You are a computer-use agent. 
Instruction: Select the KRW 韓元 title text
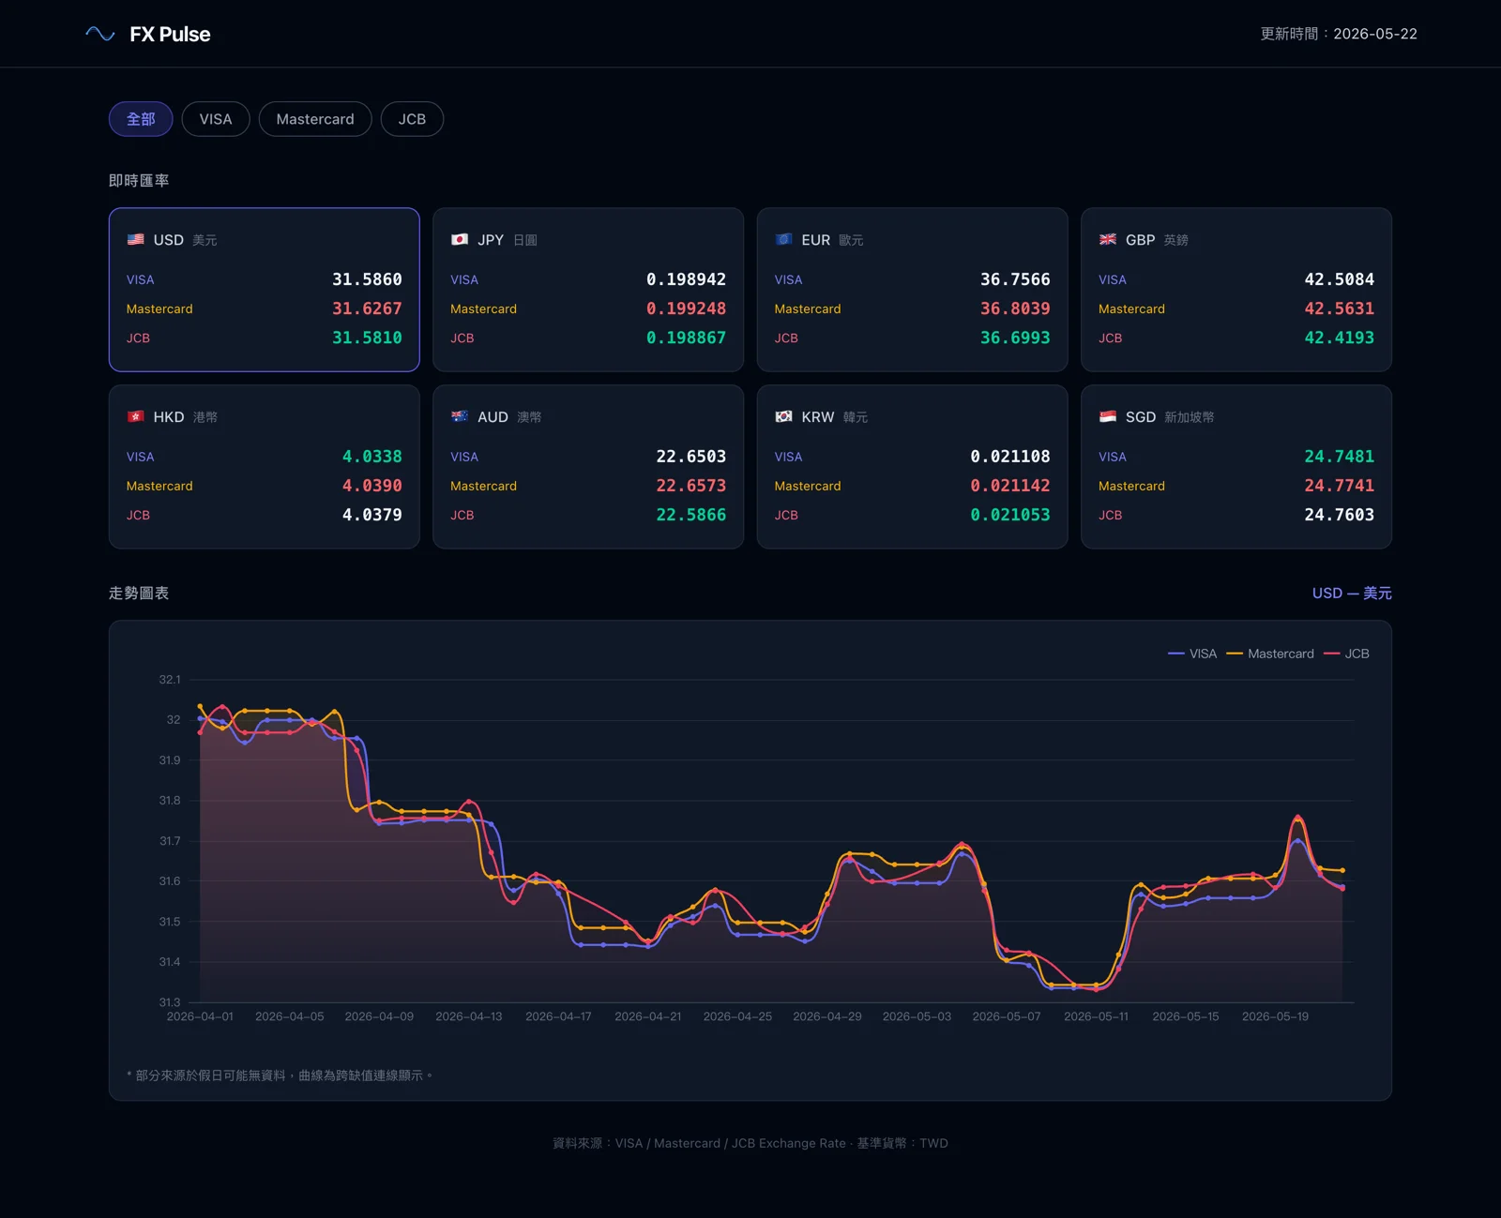click(x=834, y=416)
